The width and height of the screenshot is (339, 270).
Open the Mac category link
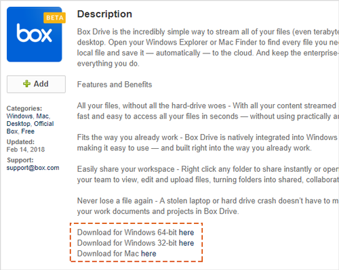point(43,116)
